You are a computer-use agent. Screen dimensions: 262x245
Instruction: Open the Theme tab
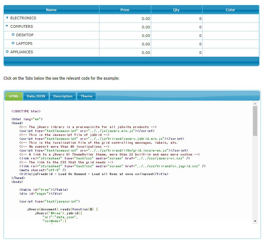(86, 96)
